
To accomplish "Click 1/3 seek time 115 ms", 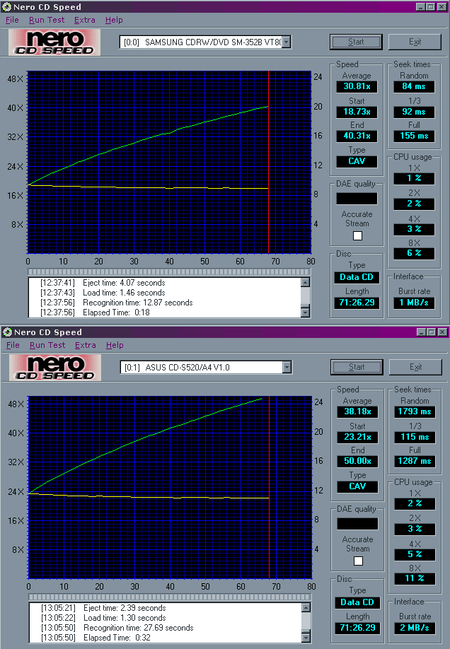I will point(415,437).
